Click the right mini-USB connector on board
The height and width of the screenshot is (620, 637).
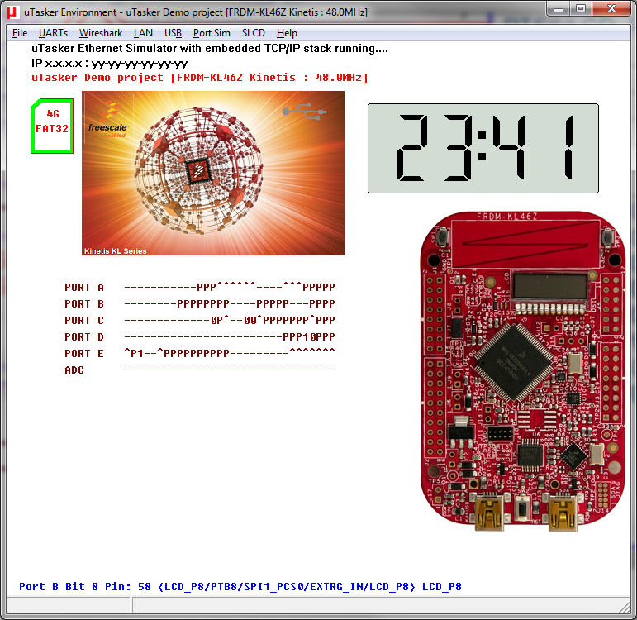(x=563, y=513)
